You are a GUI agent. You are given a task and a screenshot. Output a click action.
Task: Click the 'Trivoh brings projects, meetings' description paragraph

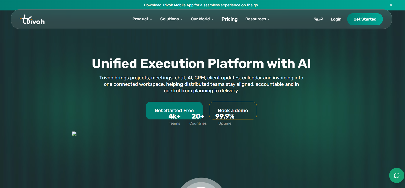[201, 84]
